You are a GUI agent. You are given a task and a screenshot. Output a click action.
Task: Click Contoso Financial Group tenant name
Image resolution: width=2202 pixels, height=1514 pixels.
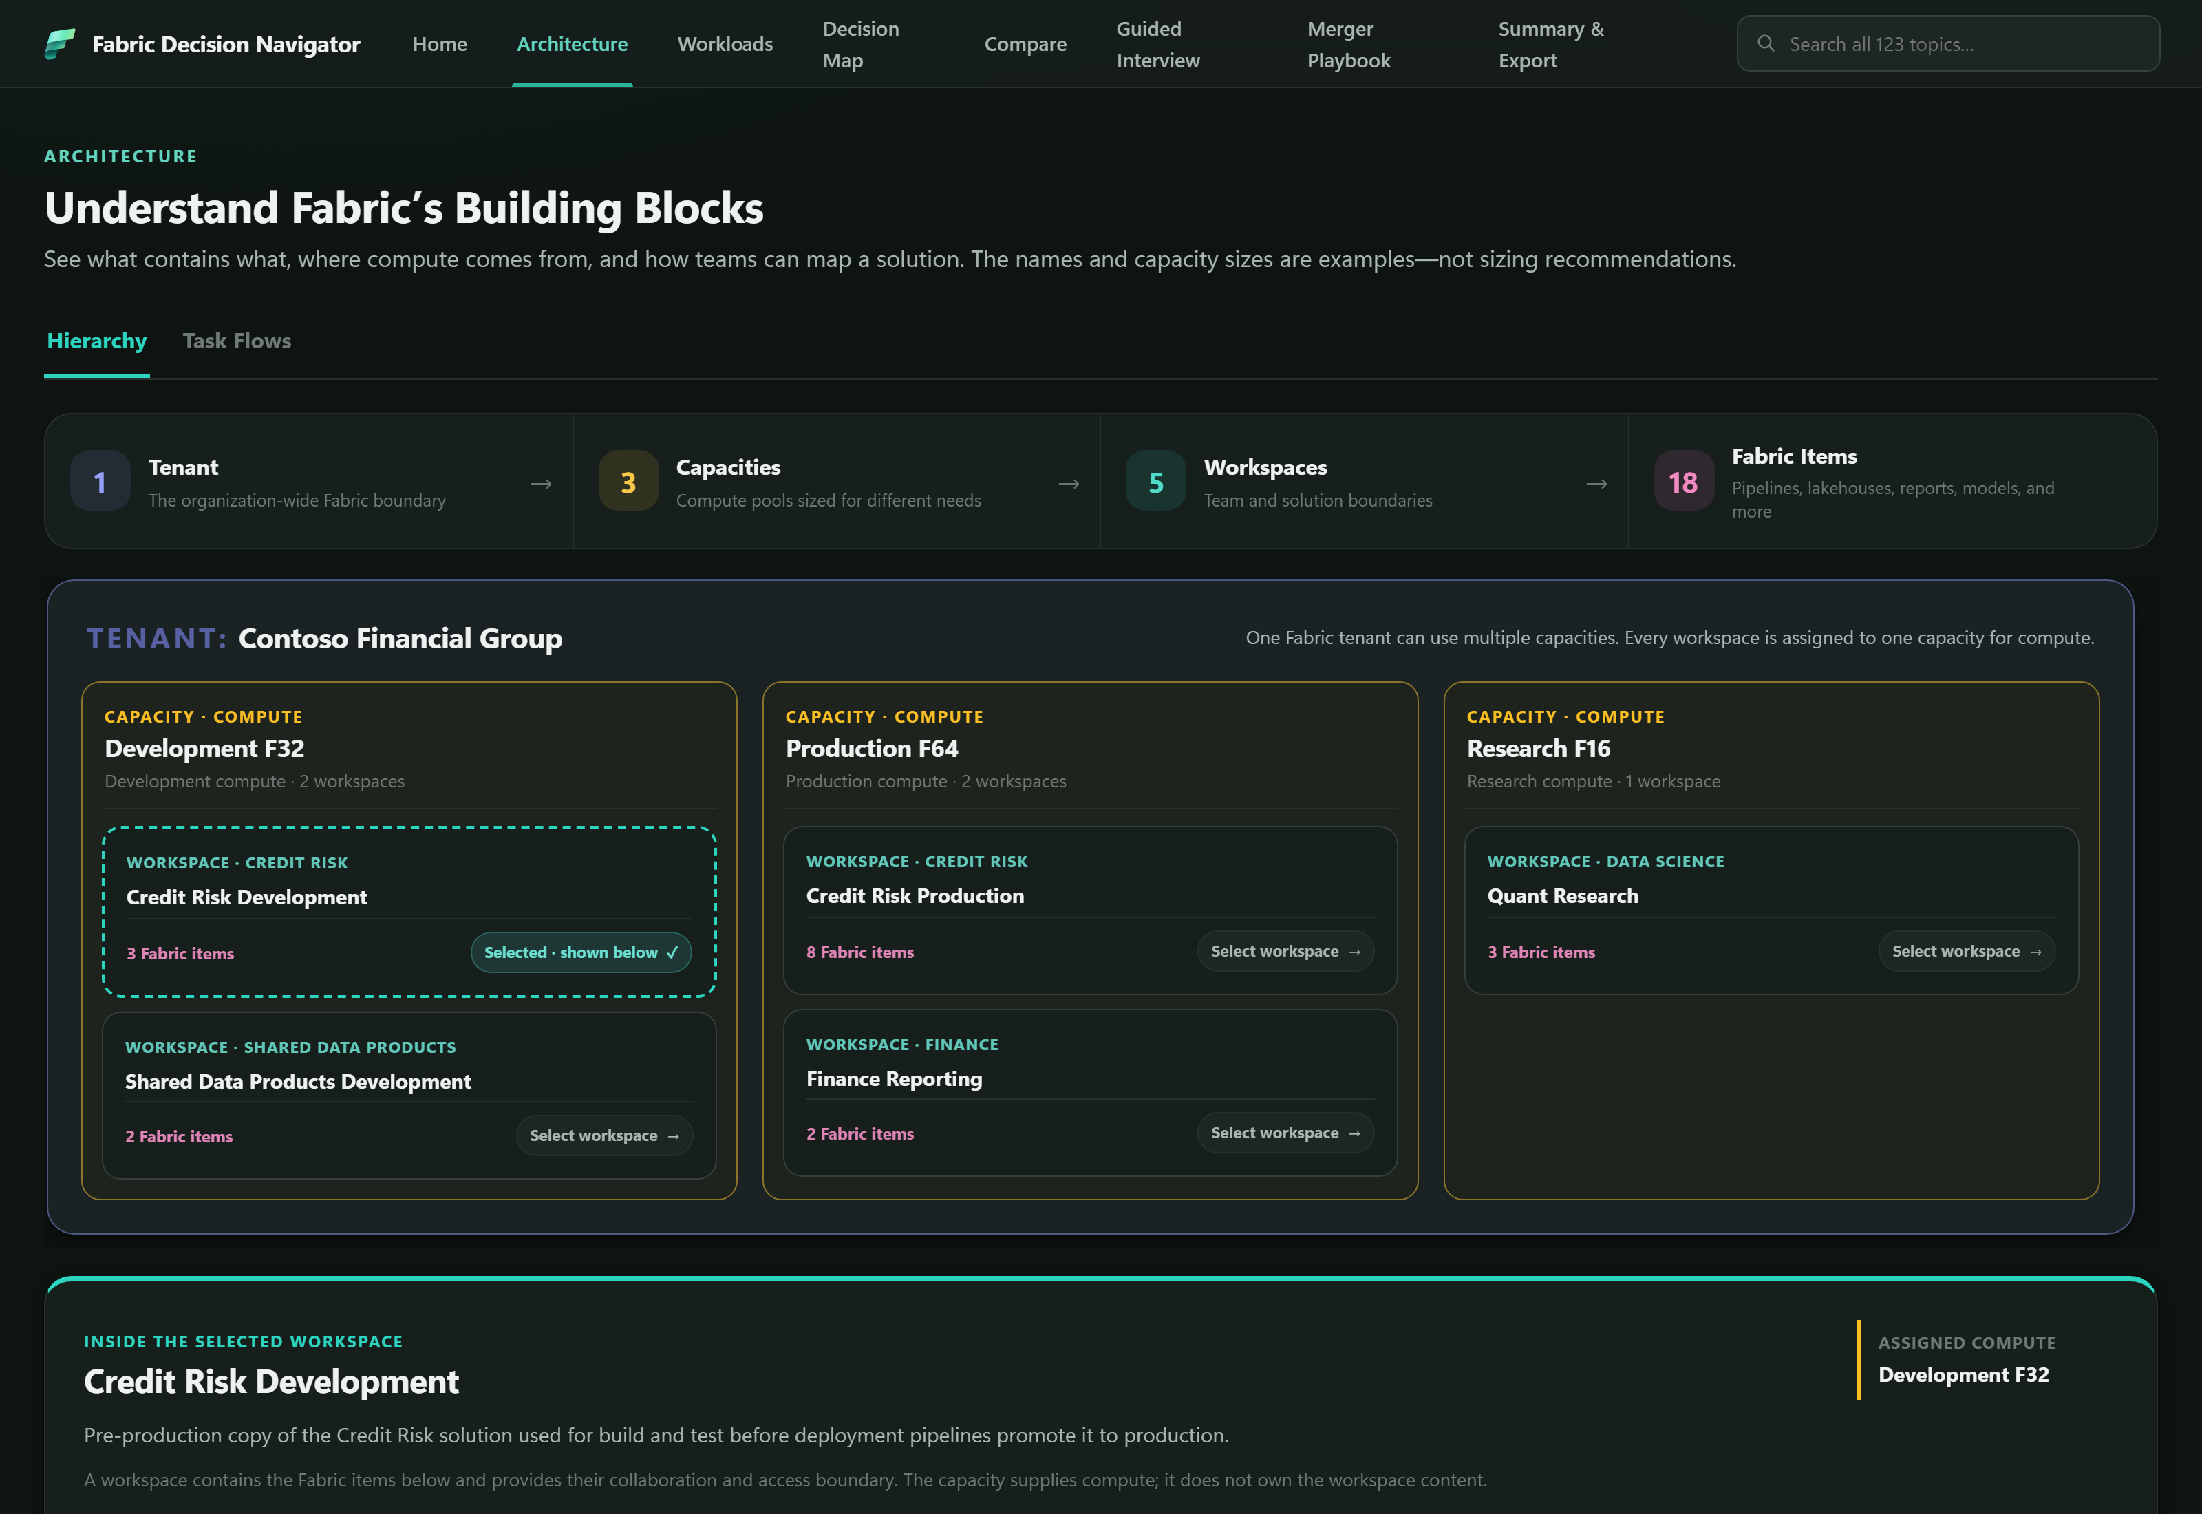[400, 639]
